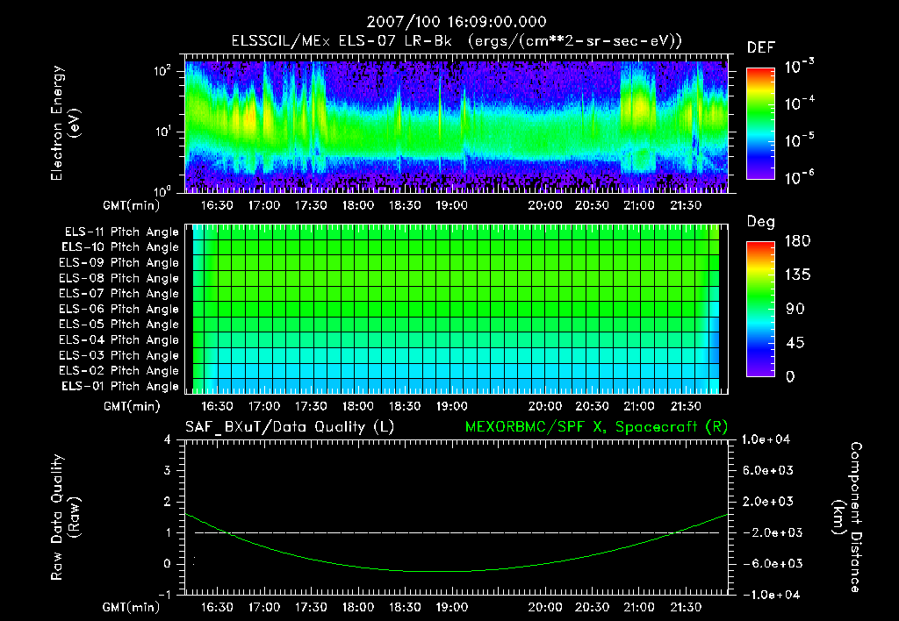899x621 pixels.
Task: Click the 'ELS-09 Pitch Angle' row label
Action: click(119, 263)
